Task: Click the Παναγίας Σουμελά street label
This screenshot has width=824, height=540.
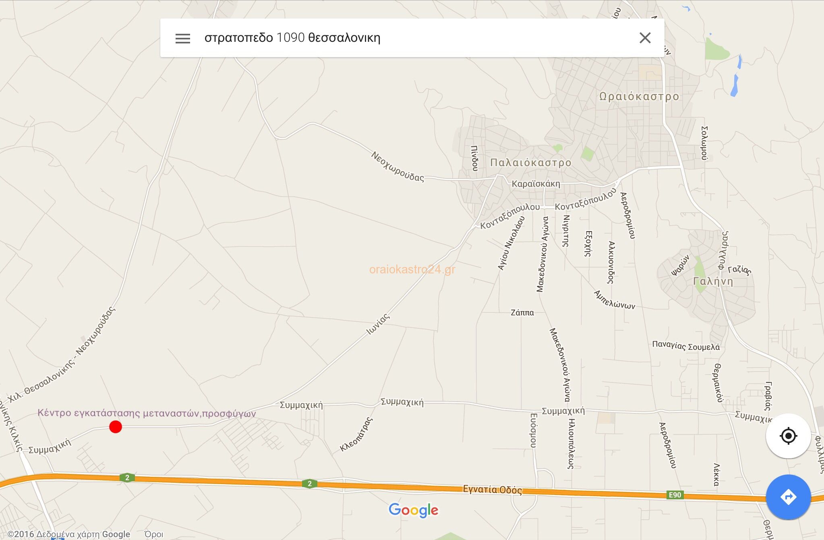Action: [686, 345]
